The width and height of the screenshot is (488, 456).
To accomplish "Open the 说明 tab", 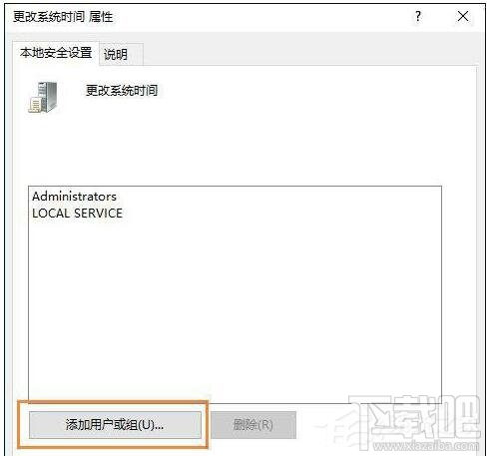I will point(121,55).
